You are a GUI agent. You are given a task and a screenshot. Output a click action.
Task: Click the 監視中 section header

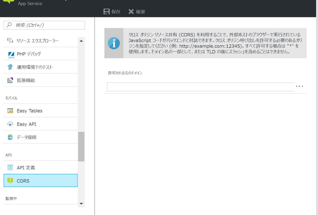(x=11, y=198)
